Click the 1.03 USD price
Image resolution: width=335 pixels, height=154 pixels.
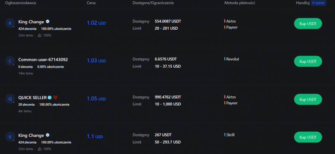click(x=96, y=61)
